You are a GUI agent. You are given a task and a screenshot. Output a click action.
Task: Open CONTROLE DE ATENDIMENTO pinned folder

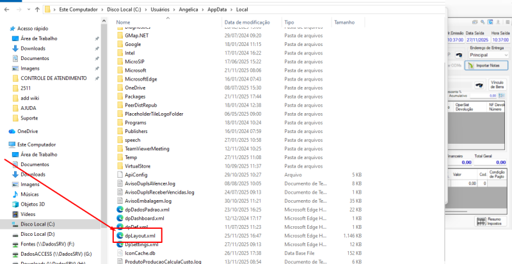click(54, 79)
